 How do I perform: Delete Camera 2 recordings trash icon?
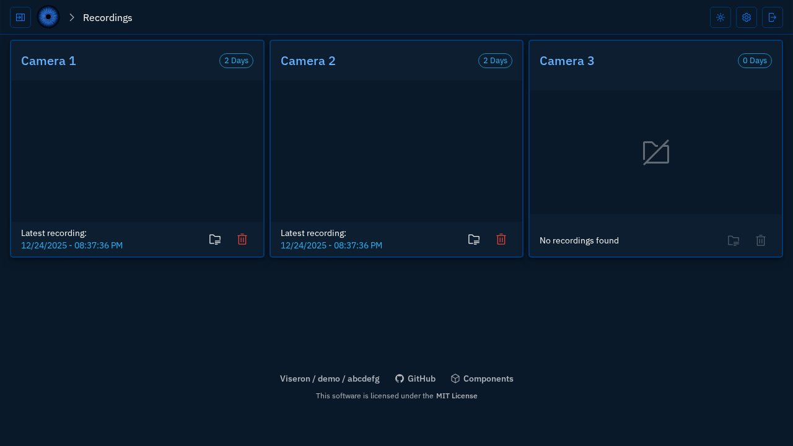[x=501, y=240]
